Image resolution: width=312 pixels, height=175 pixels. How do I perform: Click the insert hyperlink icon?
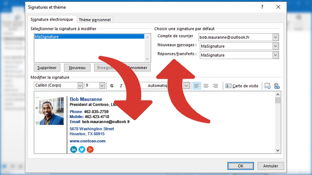coord(277,86)
